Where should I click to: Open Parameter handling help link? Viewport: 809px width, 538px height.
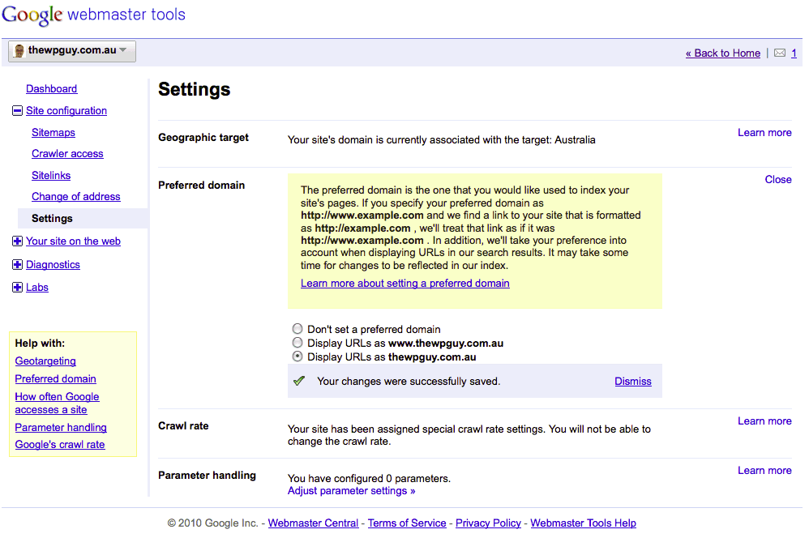pos(61,427)
